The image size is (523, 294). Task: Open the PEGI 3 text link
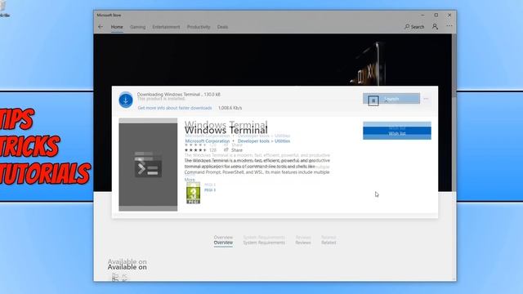click(x=210, y=190)
